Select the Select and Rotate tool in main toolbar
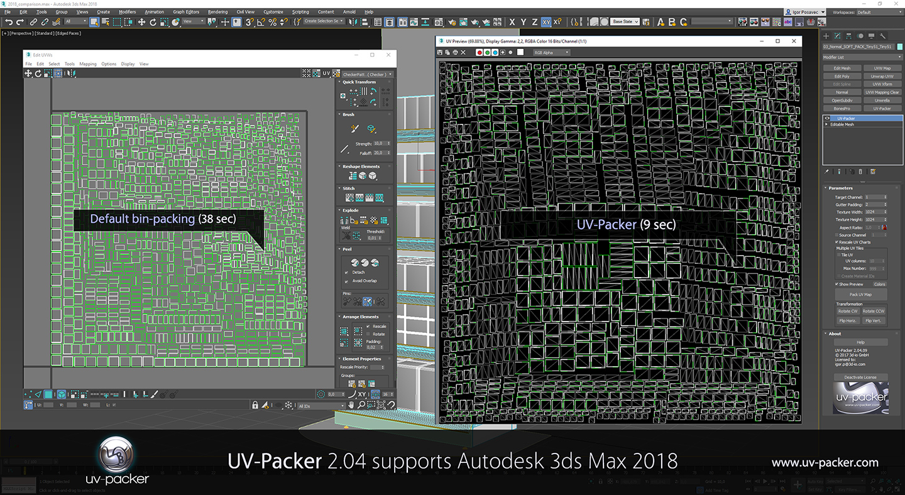The width and height of the screenshot is (905, 495). [x=153, y=22]
